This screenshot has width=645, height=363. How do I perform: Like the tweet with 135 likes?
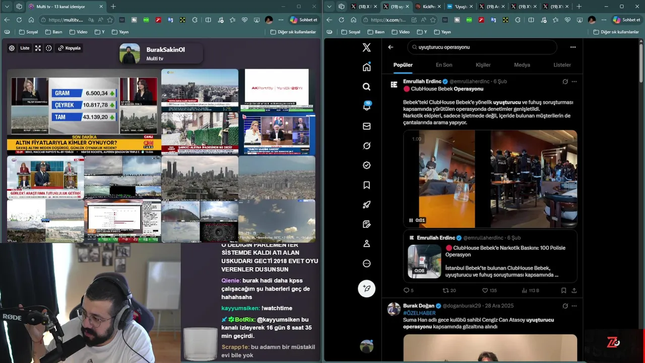tap(489, 290)
